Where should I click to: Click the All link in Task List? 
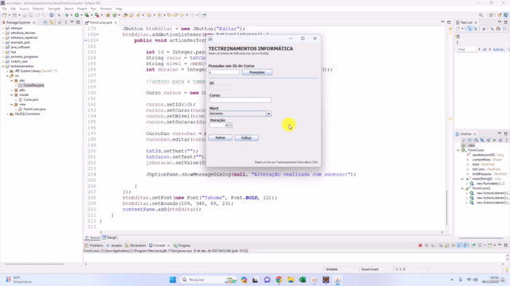click(484, 49)
